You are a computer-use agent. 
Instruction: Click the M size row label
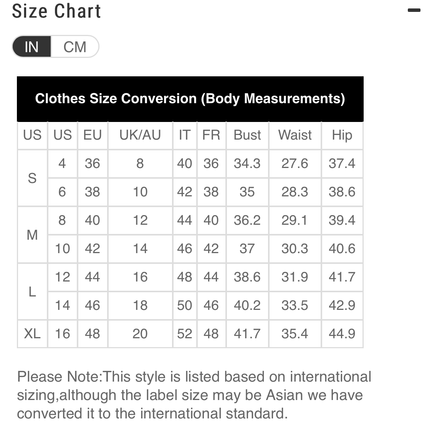(32, 235)
